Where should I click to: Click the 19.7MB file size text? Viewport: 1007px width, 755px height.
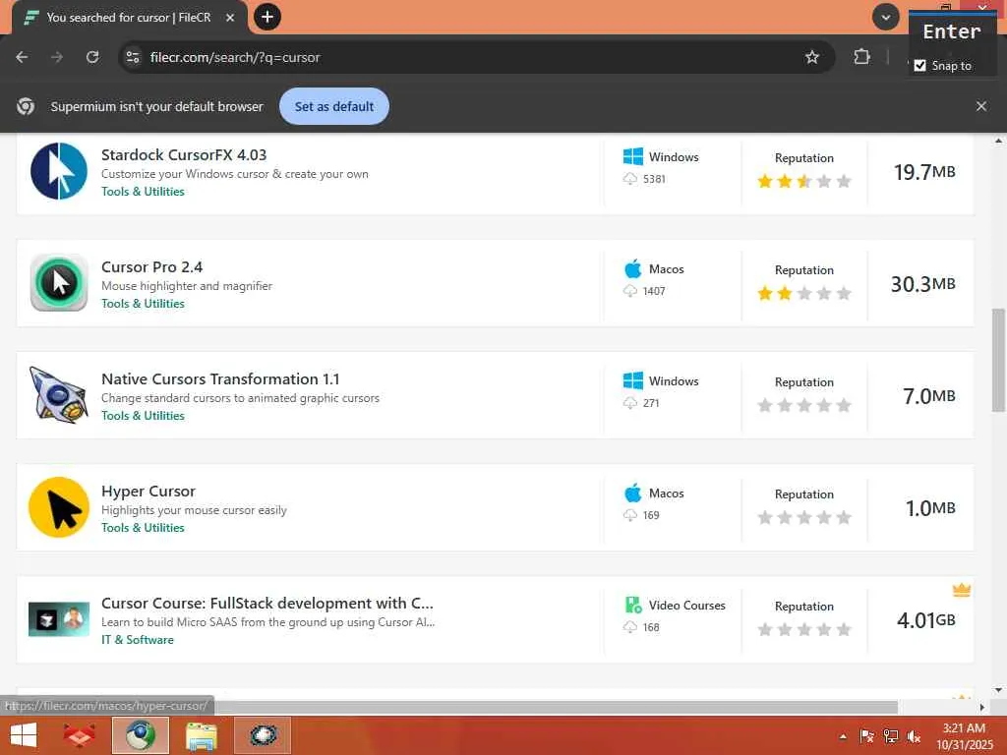pos(924,171)
